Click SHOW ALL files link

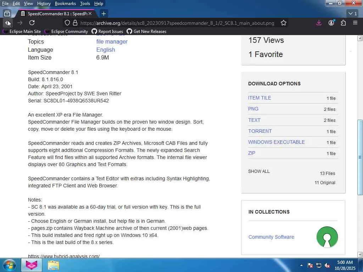[x=259, y=171]
